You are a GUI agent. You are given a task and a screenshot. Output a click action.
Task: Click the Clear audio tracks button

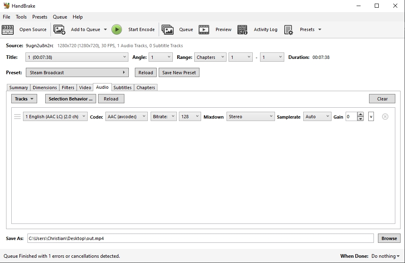[382, 99]
